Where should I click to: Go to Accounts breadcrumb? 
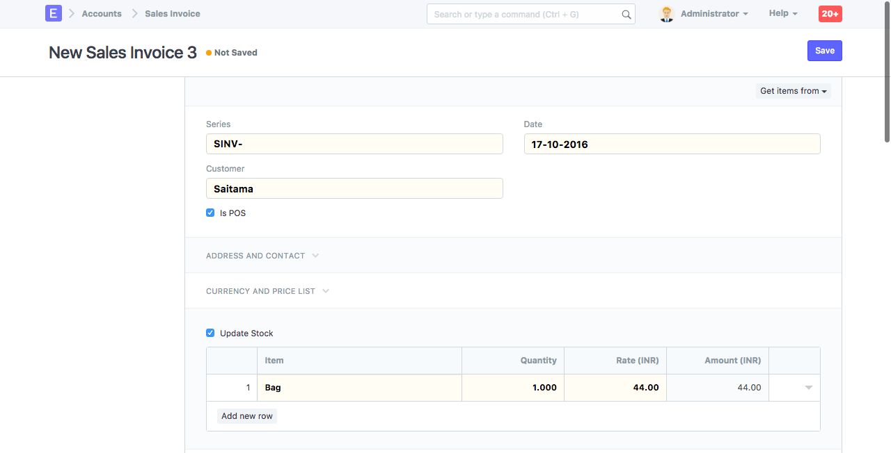click(x=102, y=14)
